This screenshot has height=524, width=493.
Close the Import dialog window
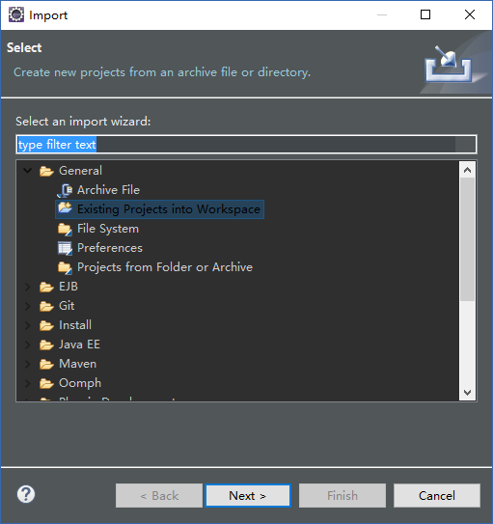pos(470,14)
